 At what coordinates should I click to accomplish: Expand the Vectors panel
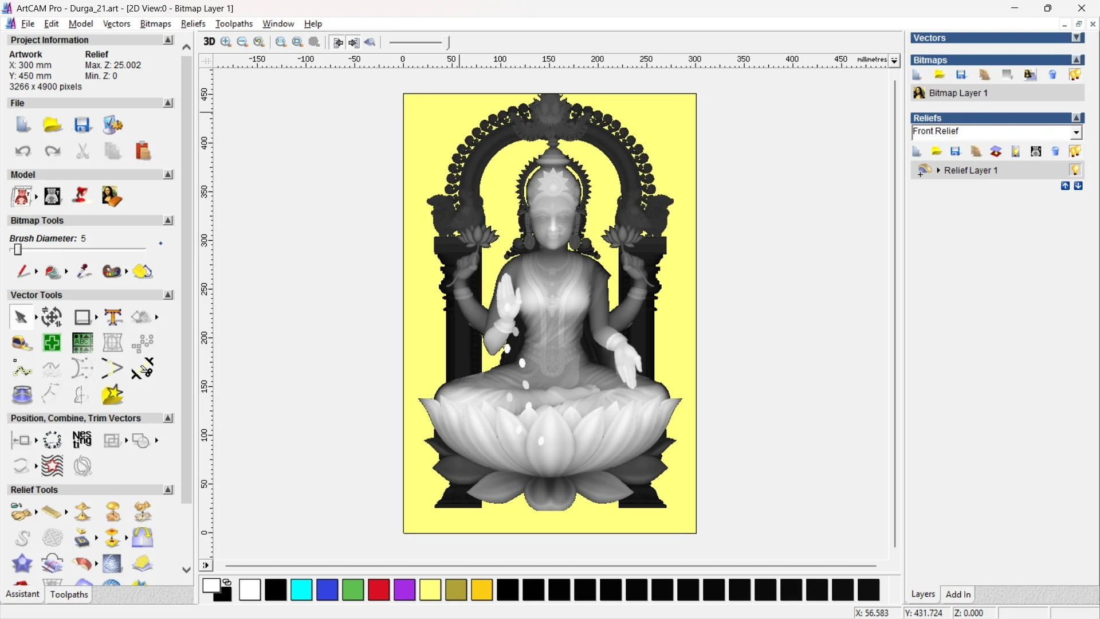(1077, 38)
